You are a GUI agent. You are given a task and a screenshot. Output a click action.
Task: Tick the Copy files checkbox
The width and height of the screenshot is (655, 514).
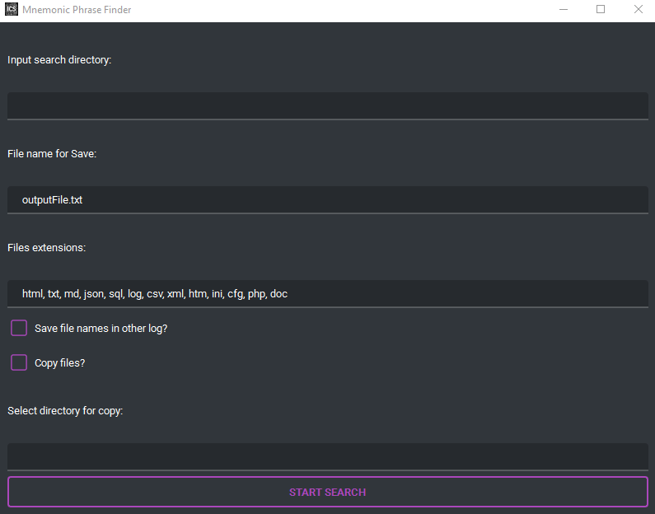[x=19, y=362]
